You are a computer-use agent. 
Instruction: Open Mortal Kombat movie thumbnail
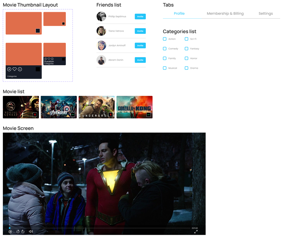pyautogui.click(x=21, y=107)
